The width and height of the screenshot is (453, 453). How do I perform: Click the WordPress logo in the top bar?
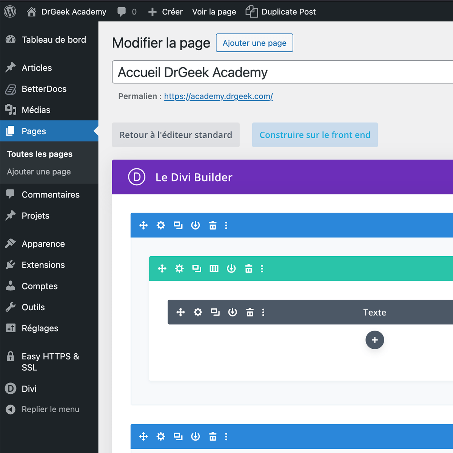point(10,11)
